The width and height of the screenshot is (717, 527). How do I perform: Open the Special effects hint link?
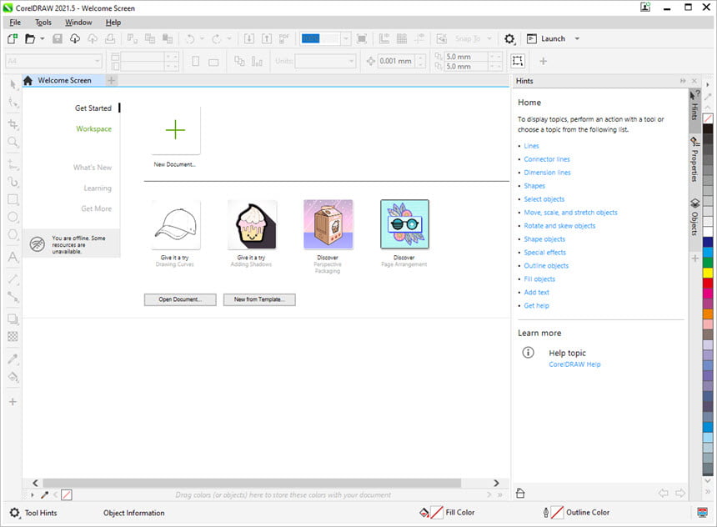[x=544, y=253]
